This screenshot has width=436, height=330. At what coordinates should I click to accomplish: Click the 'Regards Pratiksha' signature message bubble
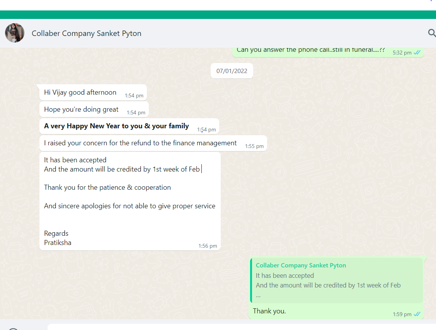tap(58, 238)
